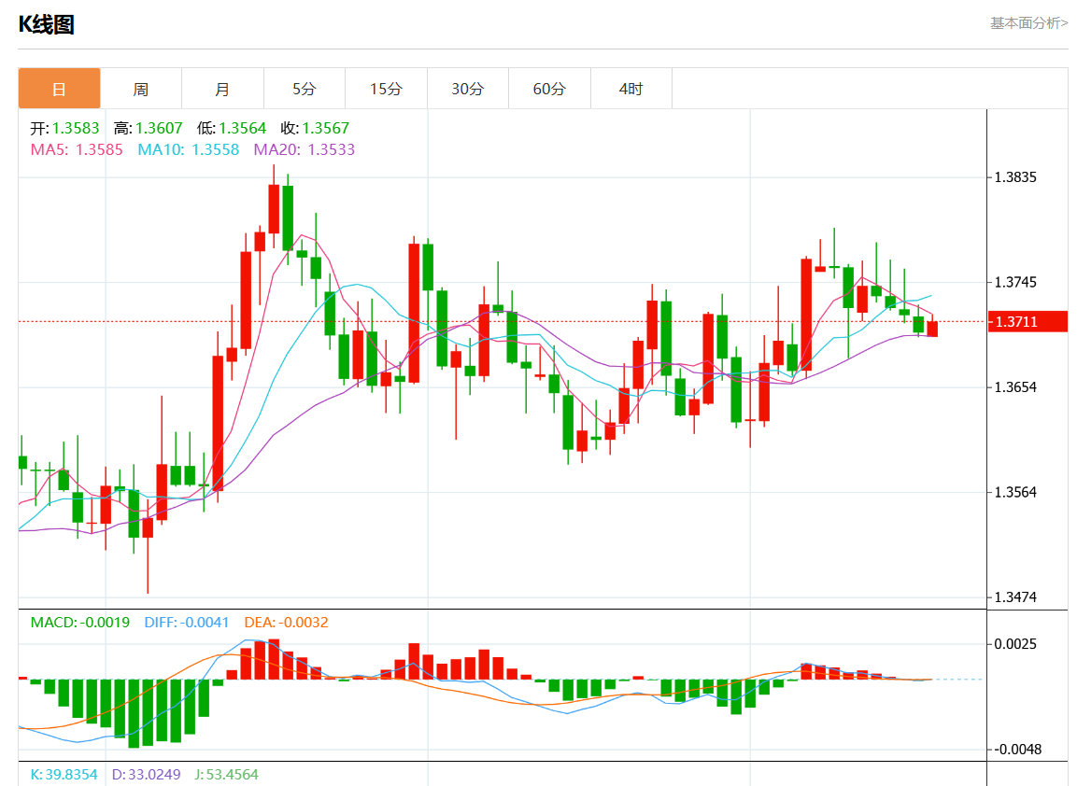Open the 60分 interval tab
The width and height of the screenshot is (1091, 786).
point(549,89)
